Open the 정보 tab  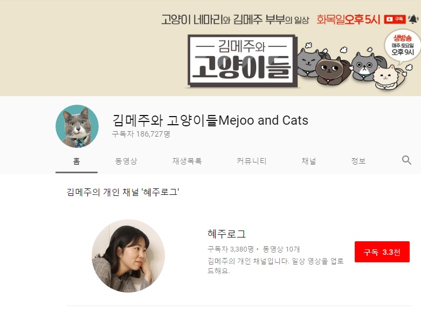click(358, 161)
